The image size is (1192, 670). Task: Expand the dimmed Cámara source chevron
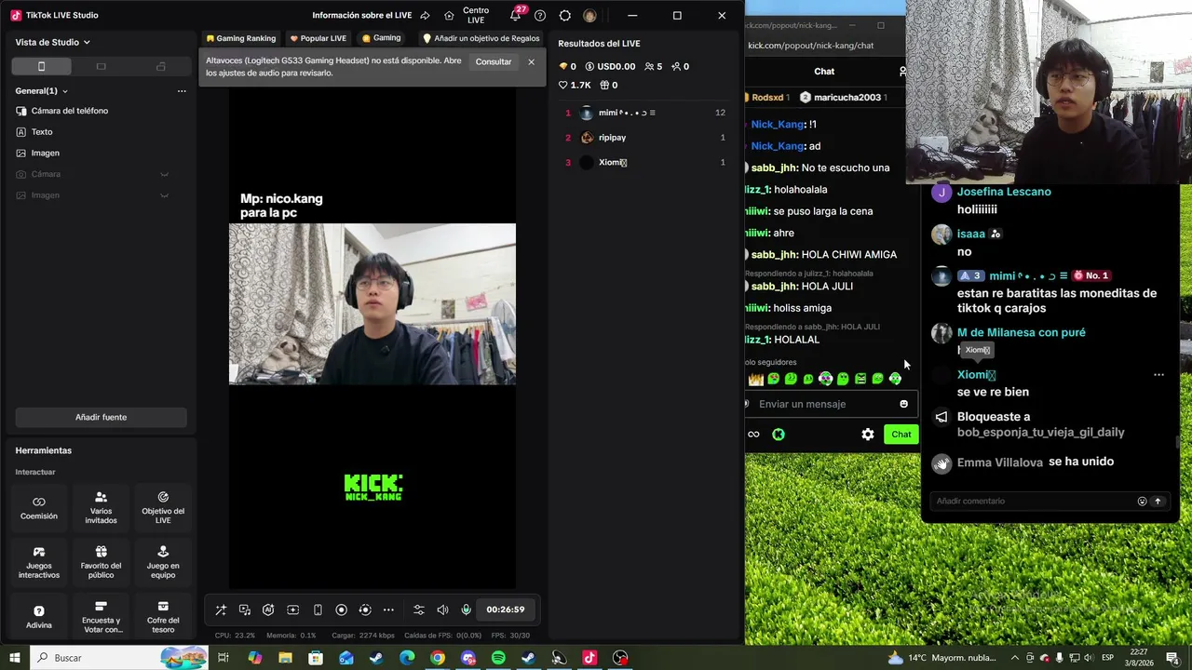click(x=164, y=174)
